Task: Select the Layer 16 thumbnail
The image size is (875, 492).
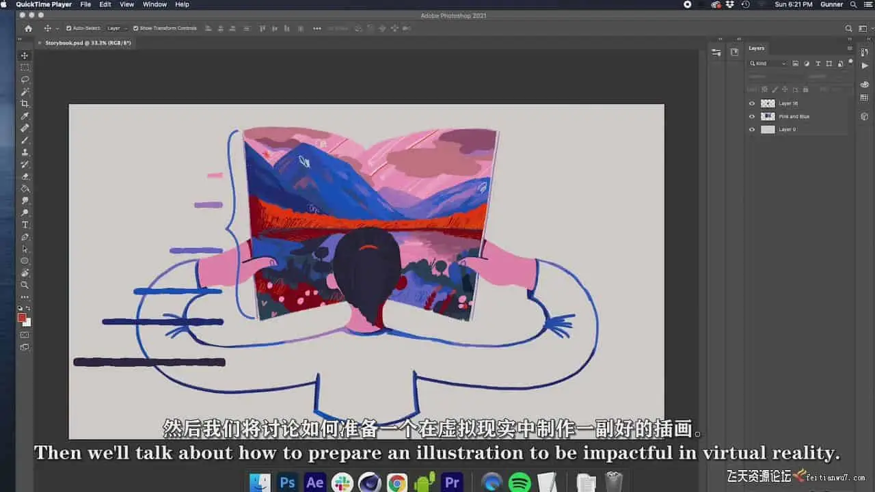Action: pyautogui.click(x=768, y=104)
